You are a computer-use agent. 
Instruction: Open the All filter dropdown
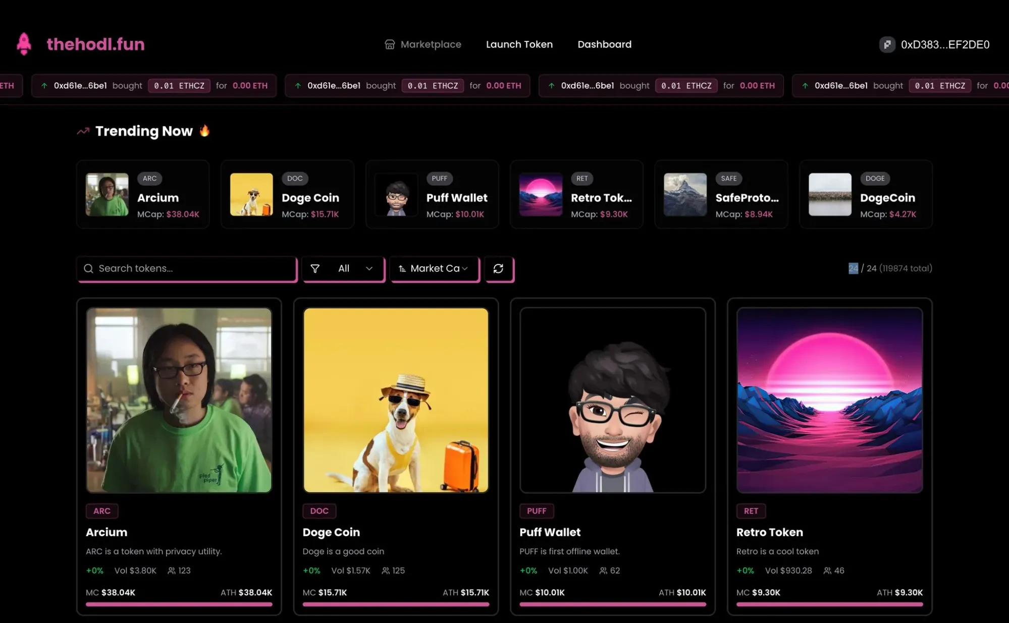click(344, 269)
